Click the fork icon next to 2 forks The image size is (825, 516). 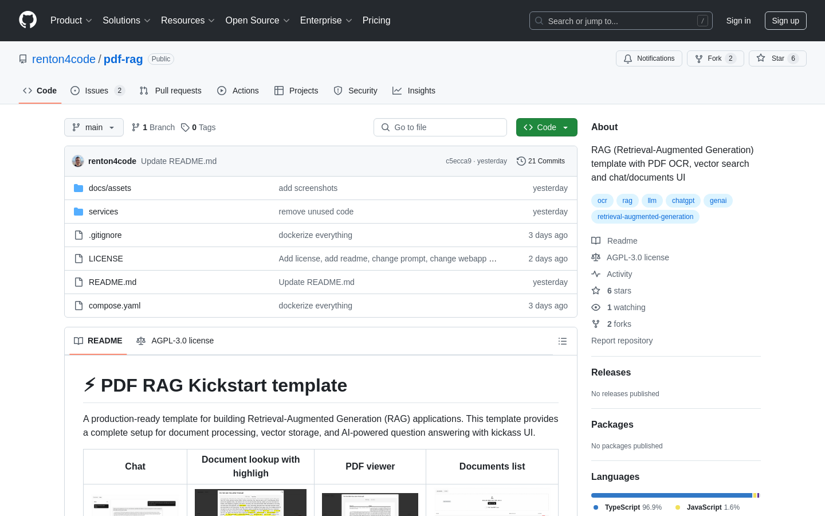pos(596,324)
